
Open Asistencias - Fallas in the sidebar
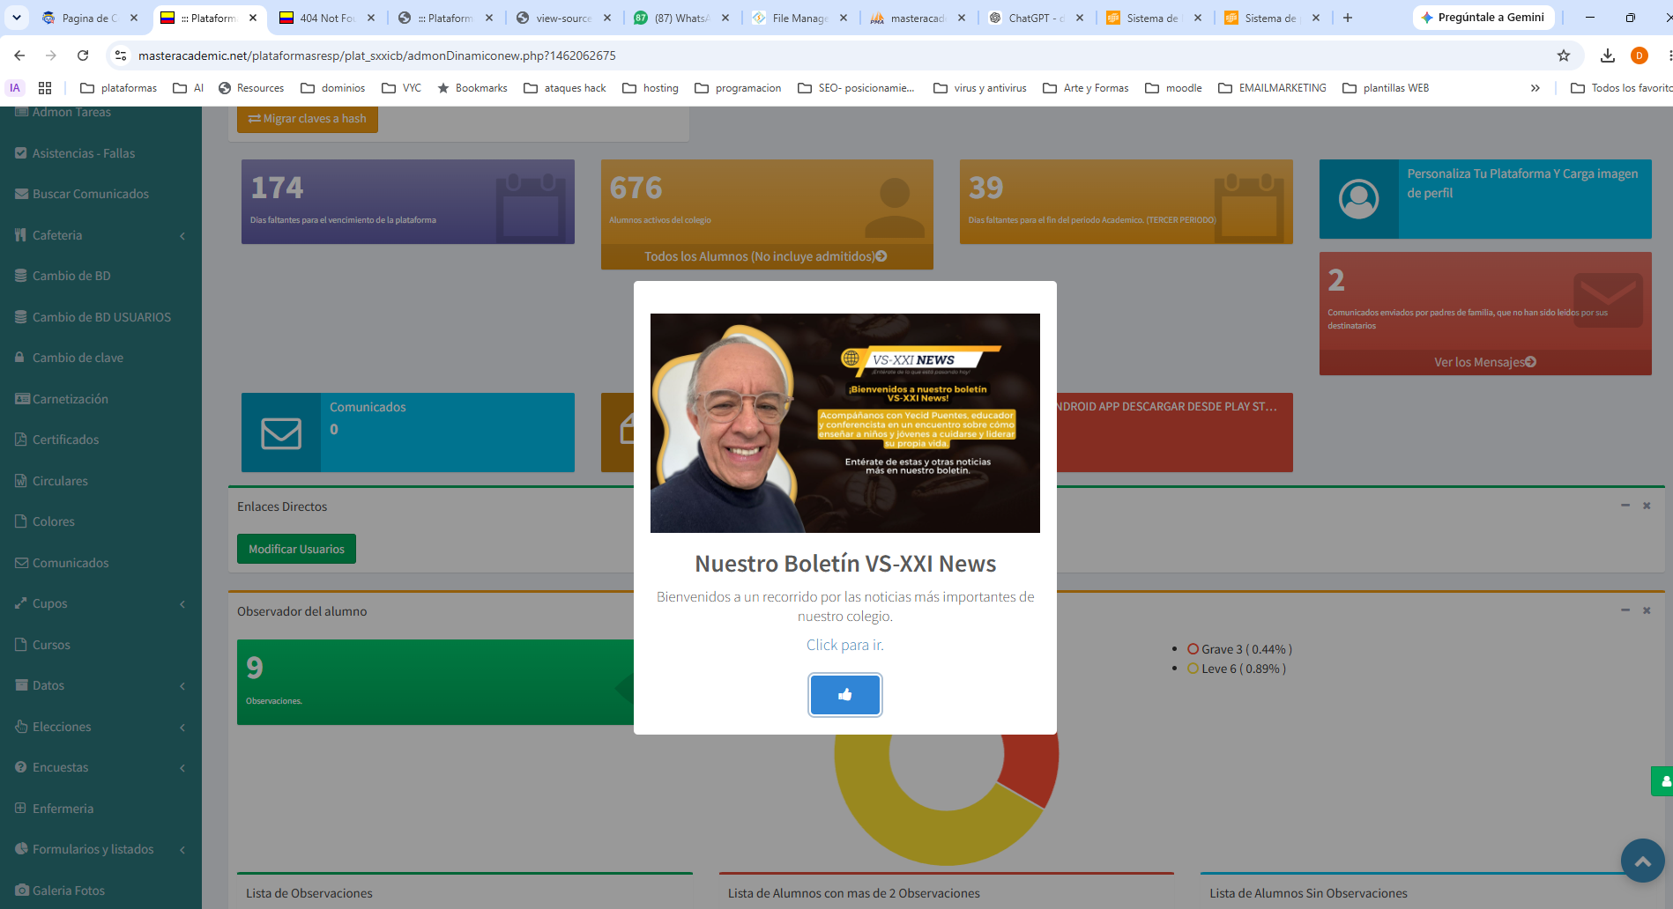tap(84, 153)
